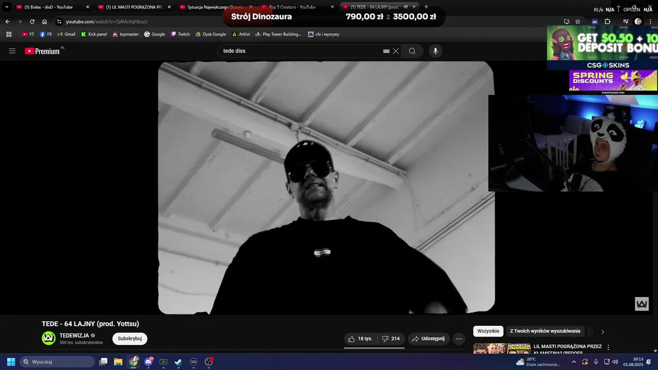The image size is (658, 370).
Task: Switch to 'Top 5 Creature' tab
Action: click(x=297, y=7)
